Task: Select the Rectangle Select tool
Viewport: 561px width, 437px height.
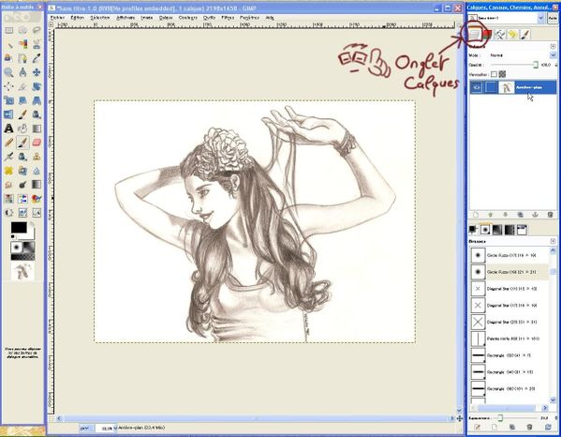Action: [9, 30]
